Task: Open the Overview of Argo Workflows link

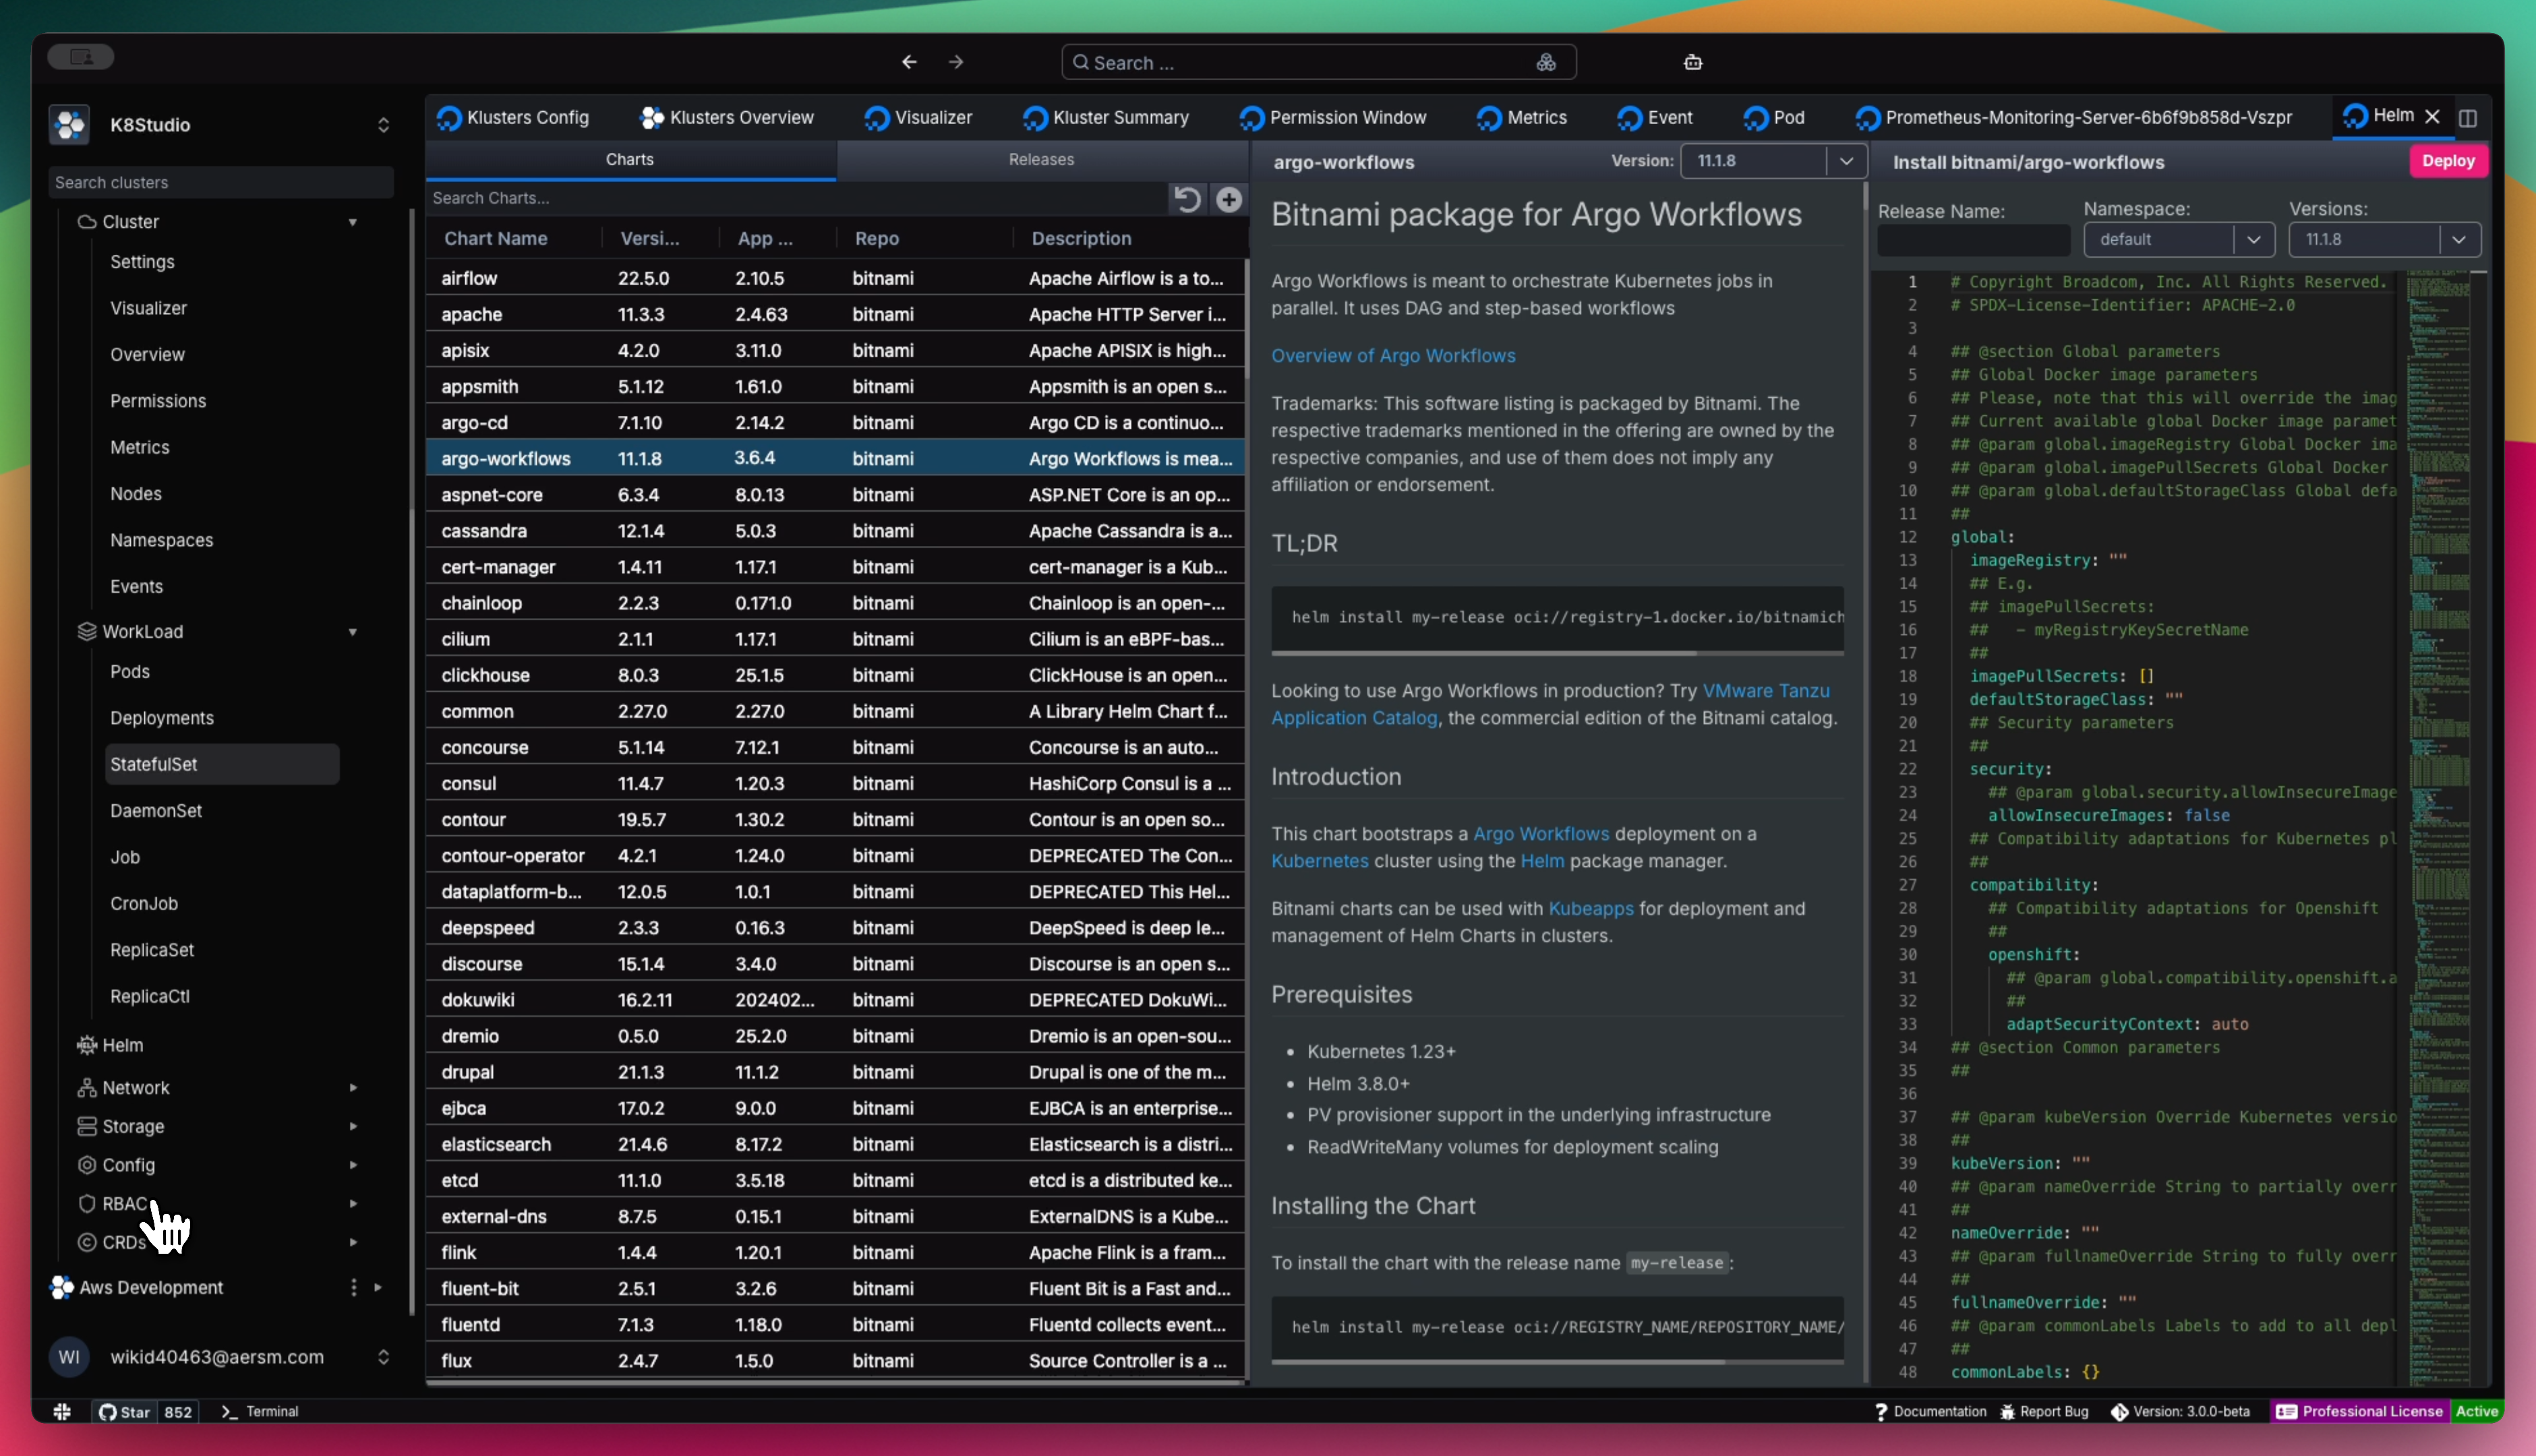Action: (x=1392, y=356)
